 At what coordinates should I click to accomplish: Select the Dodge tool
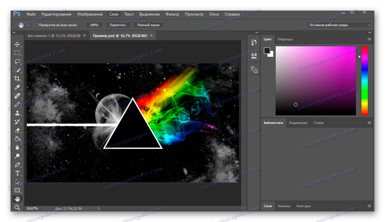(x=17, y=156)
